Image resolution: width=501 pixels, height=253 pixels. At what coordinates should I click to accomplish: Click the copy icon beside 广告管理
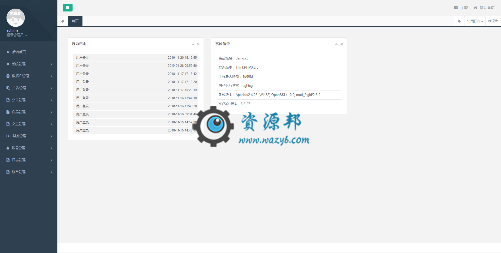(8, 88)
